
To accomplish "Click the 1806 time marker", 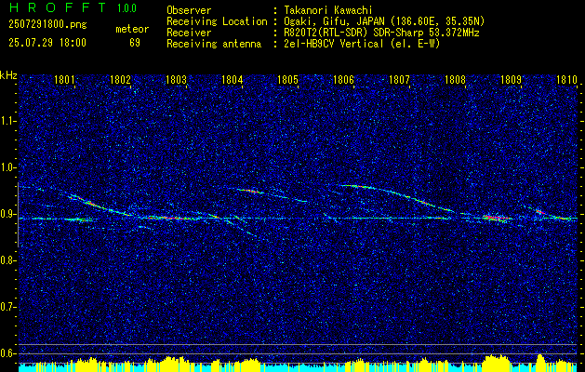I will [343, 79].
